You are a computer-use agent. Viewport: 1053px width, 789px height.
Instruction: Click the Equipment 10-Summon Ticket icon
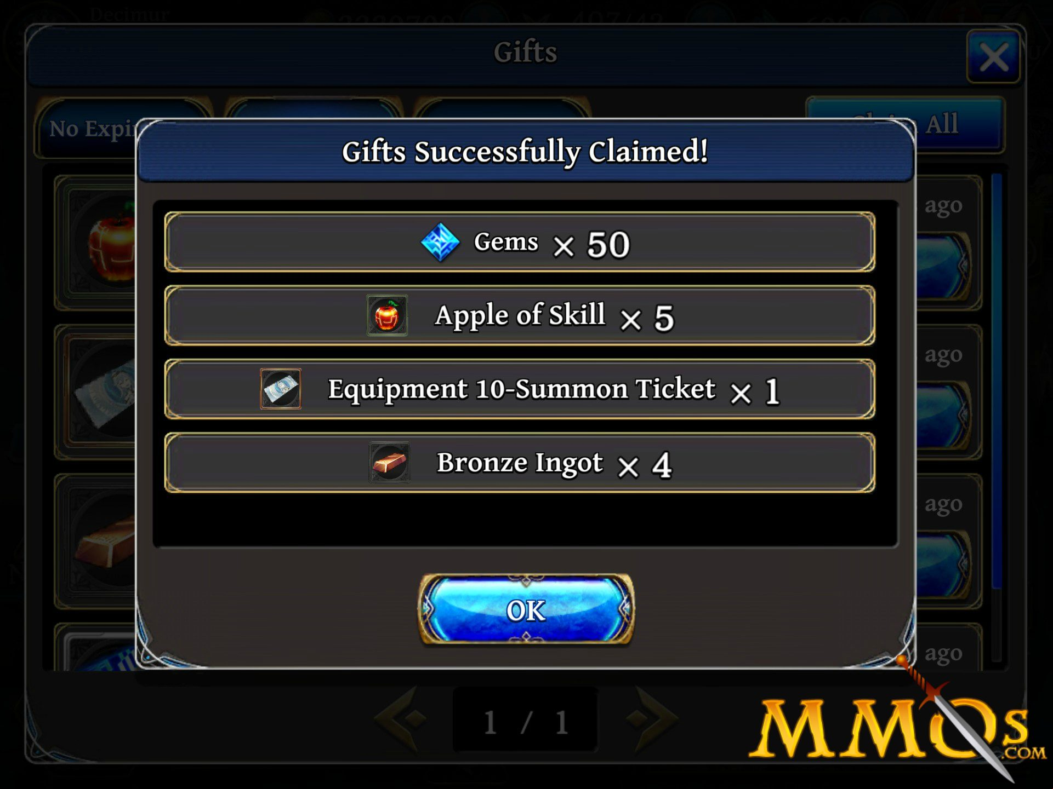pyautogui.click(x=281, y=389)
